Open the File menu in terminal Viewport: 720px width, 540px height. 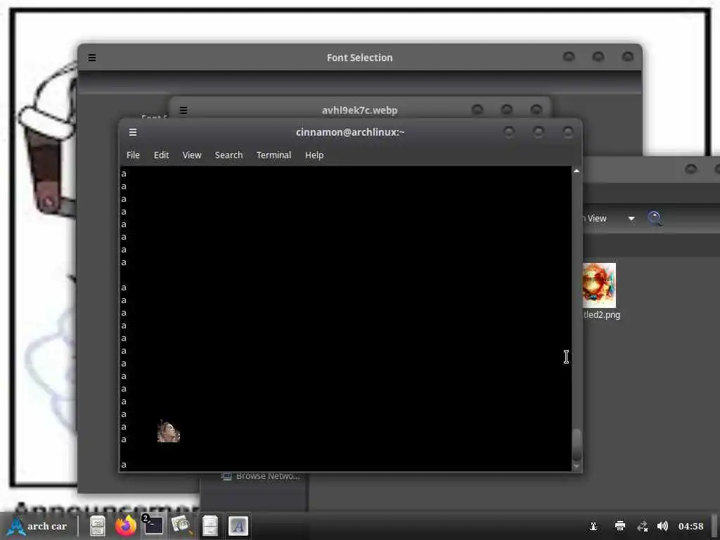133,155
